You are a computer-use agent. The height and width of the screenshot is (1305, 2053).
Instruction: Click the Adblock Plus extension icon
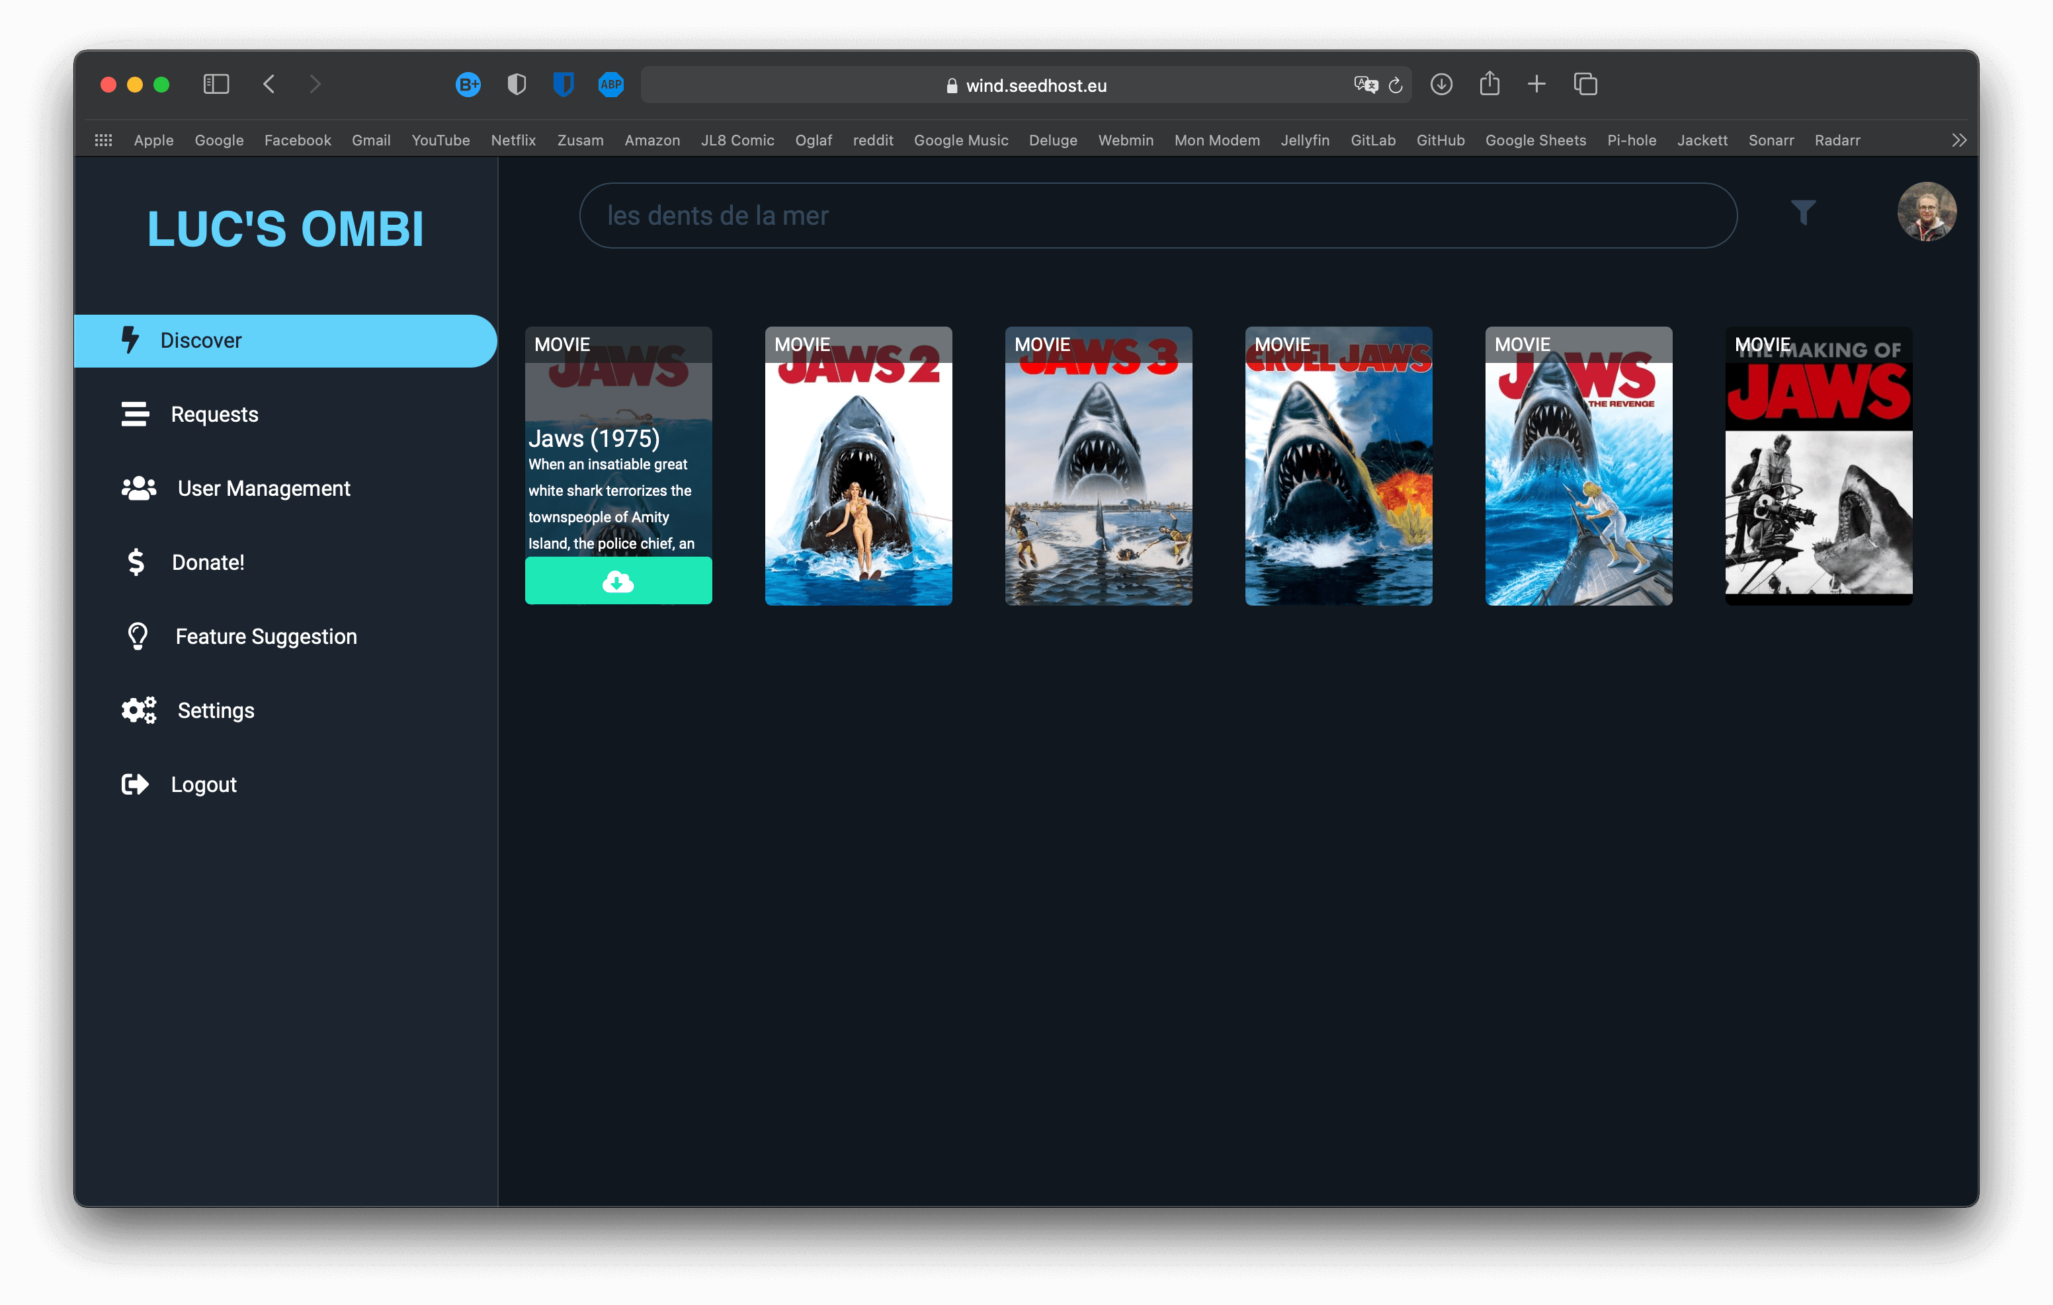pyautogui.click(x=610, y=85)
